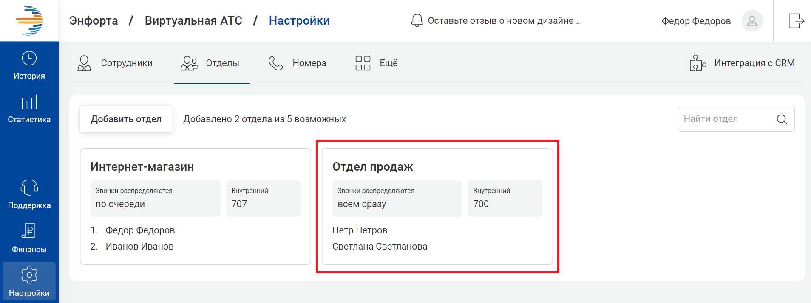This screenshot has width=811, height=303.
Task: Click the Настройки breadcrumb
Action: [x=299, y=20]
